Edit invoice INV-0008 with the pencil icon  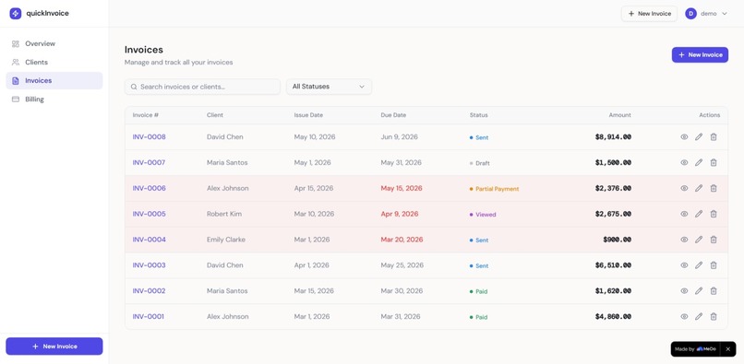click(699, 137)
